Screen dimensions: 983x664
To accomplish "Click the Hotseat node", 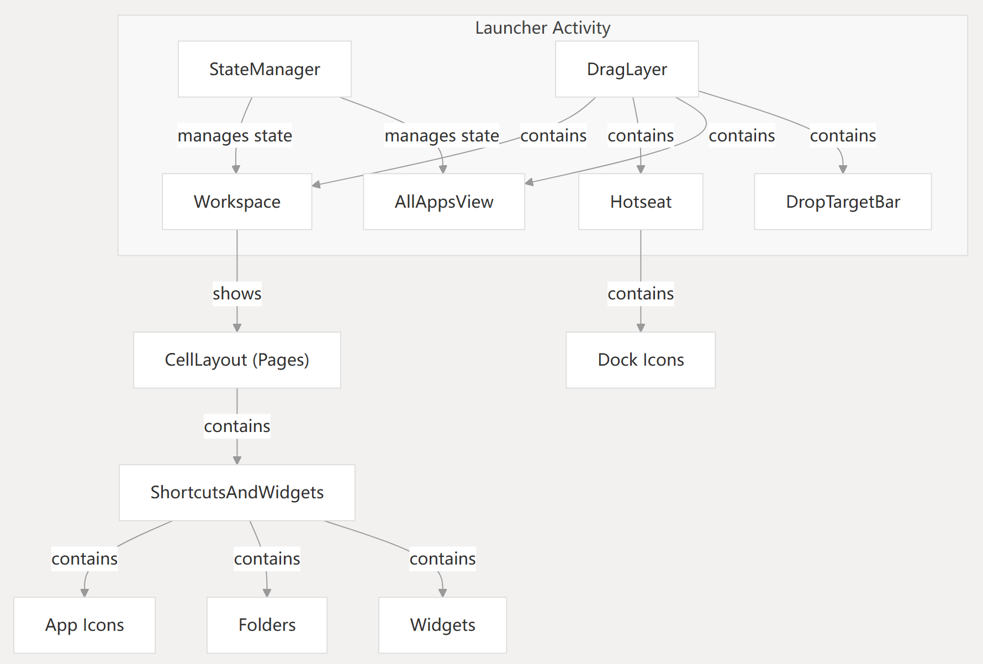I will click(641, 202).
